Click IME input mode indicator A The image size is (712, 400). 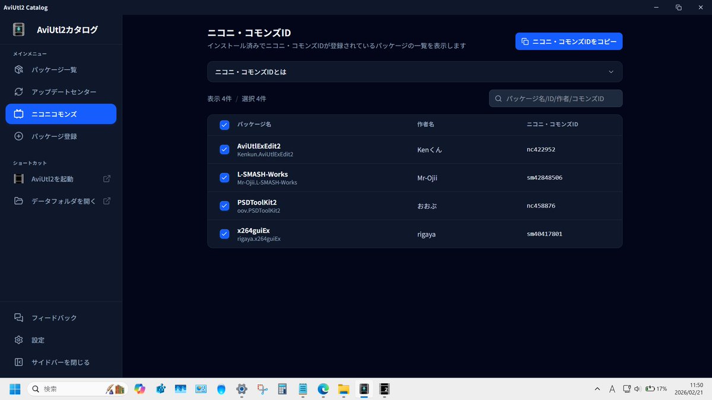612,389
